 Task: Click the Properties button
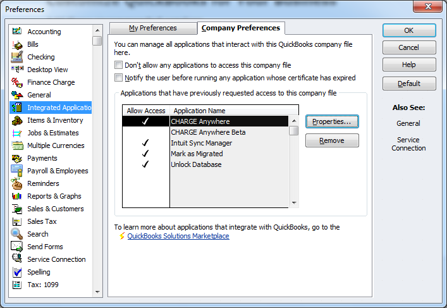(x=332, y=121)
